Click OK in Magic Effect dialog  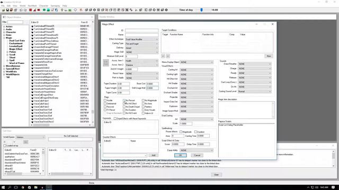click(180, 155)
